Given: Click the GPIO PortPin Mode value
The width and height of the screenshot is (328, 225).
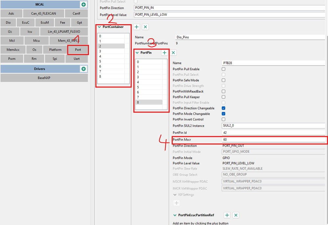Looking at the screenshot, I should tap(226, 158).
